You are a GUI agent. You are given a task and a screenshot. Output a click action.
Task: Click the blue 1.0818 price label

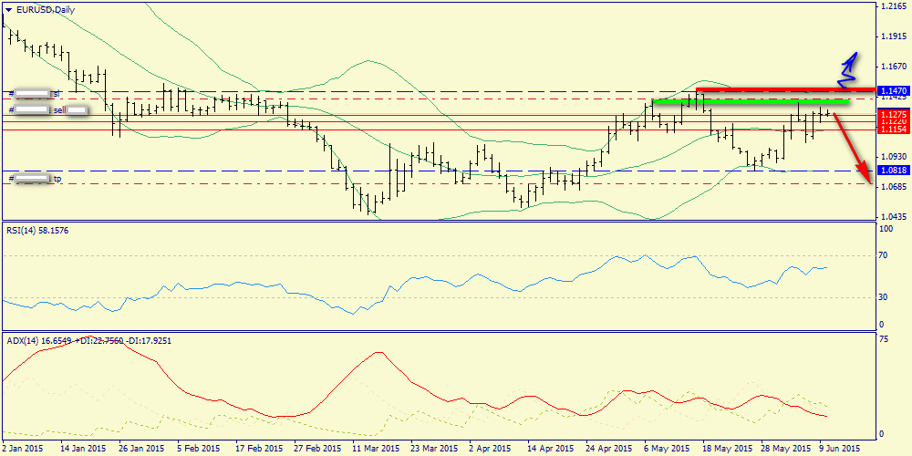893,171
